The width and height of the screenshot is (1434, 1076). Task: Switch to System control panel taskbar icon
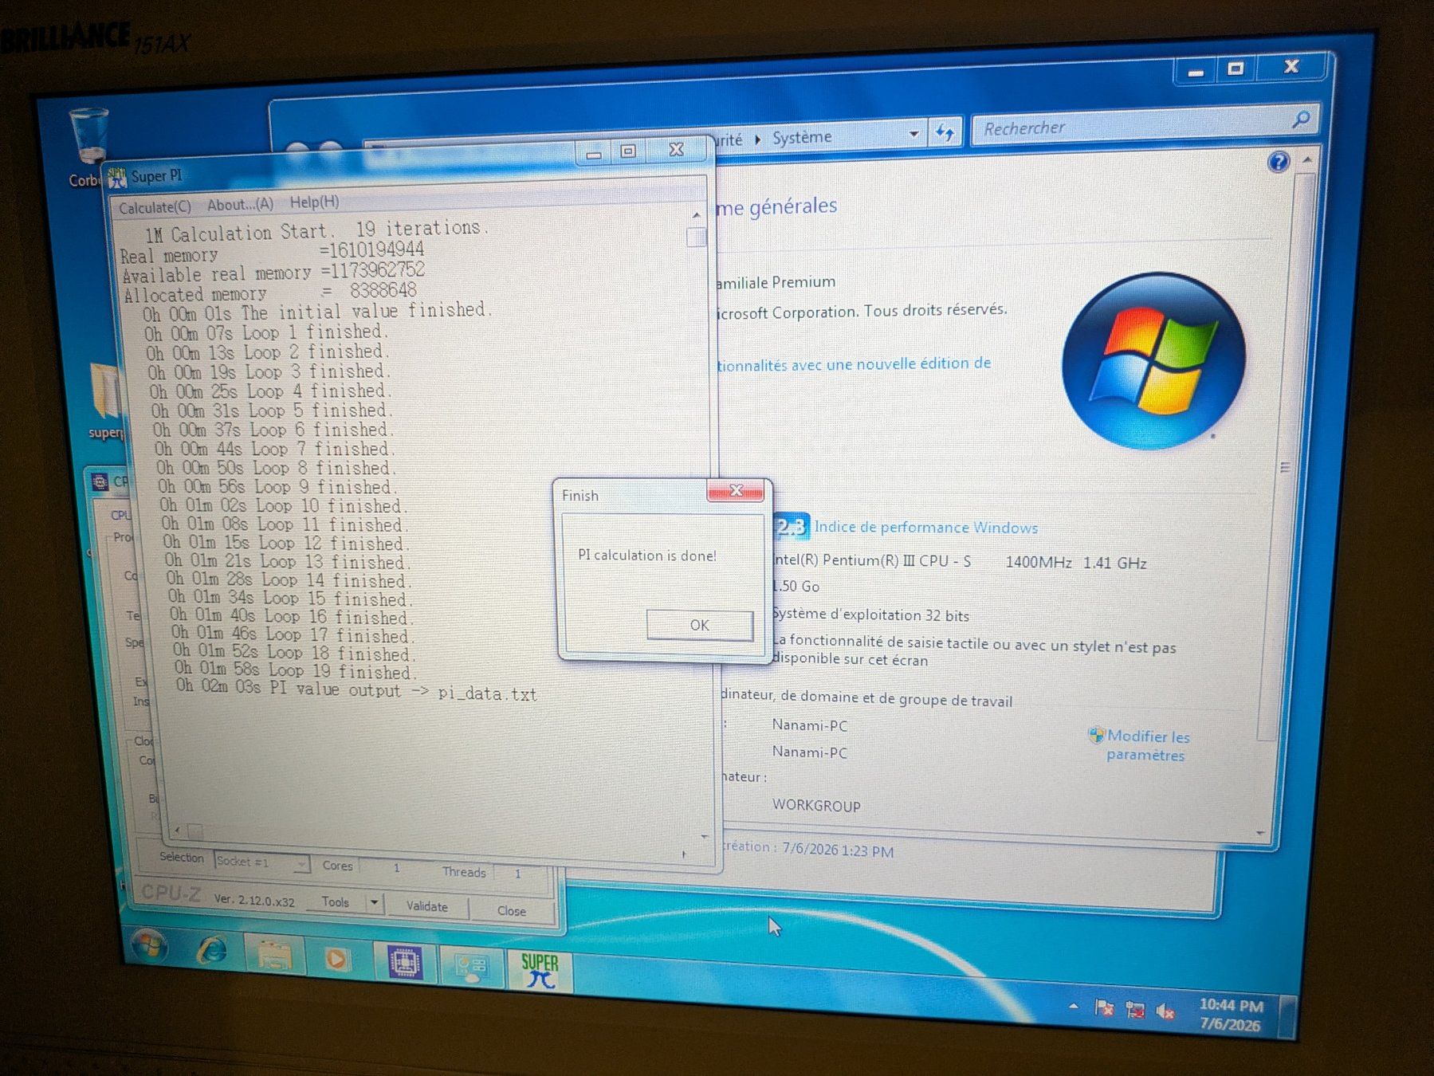pos(470,967)
